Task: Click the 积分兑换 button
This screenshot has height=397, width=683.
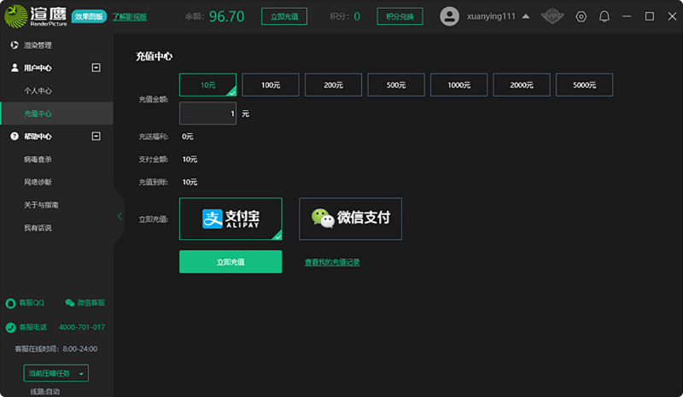Action: click(x=400, y=16)
